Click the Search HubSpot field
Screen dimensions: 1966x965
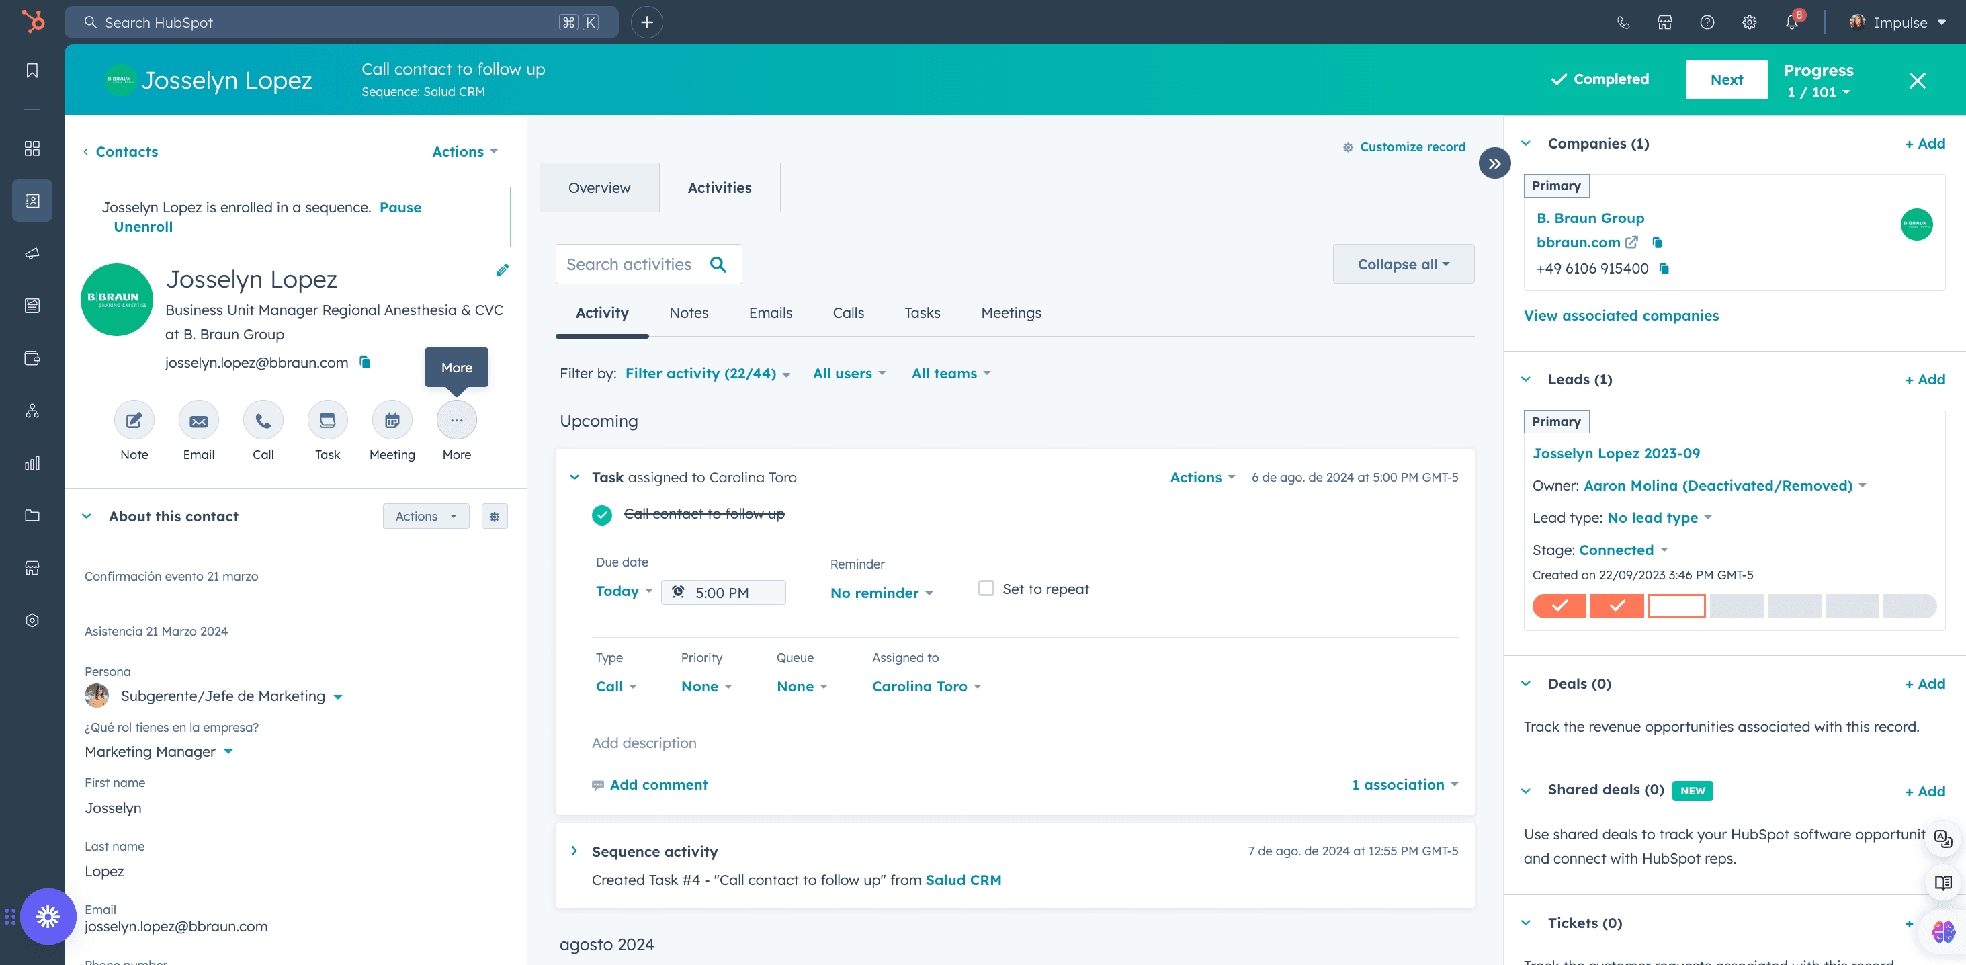341,22
